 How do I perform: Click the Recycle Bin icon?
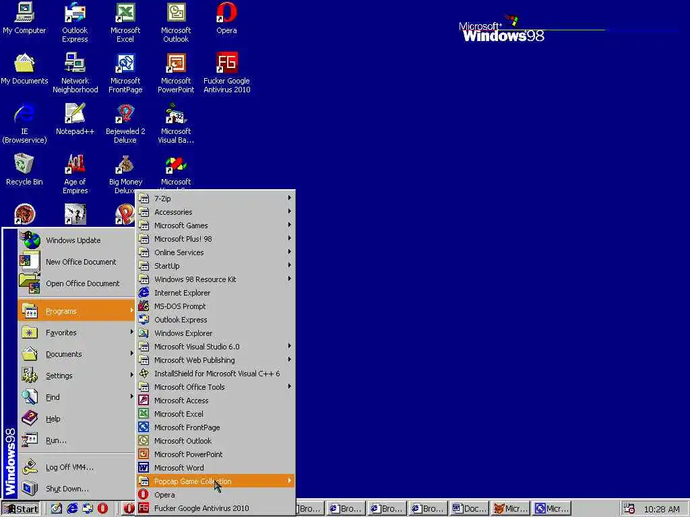pyautogui.click(x=24, y=170)
